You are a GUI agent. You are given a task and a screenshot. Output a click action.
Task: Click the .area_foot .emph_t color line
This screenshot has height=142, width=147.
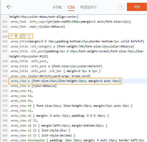37,27
